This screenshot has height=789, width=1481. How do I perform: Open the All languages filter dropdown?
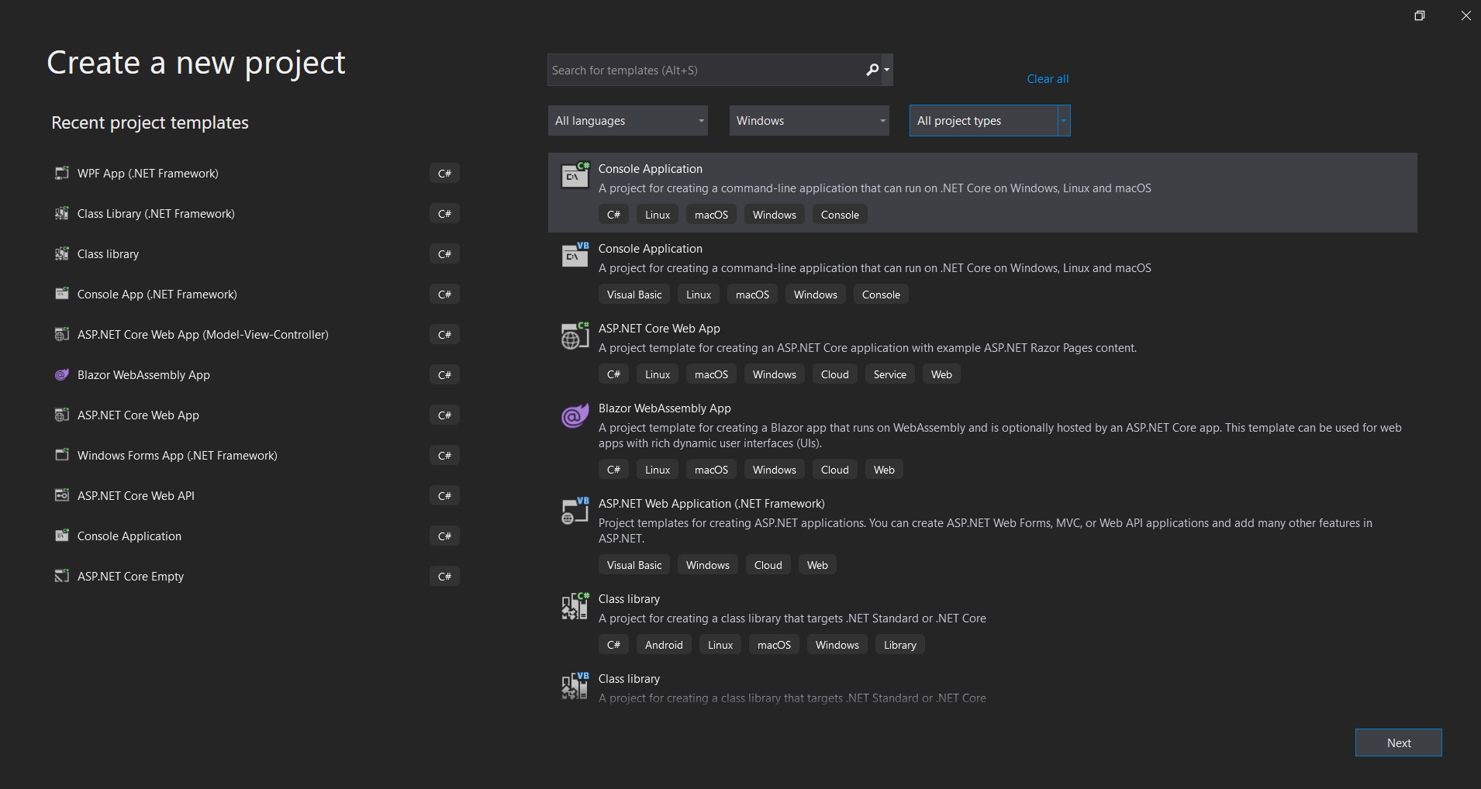point(628,121)
